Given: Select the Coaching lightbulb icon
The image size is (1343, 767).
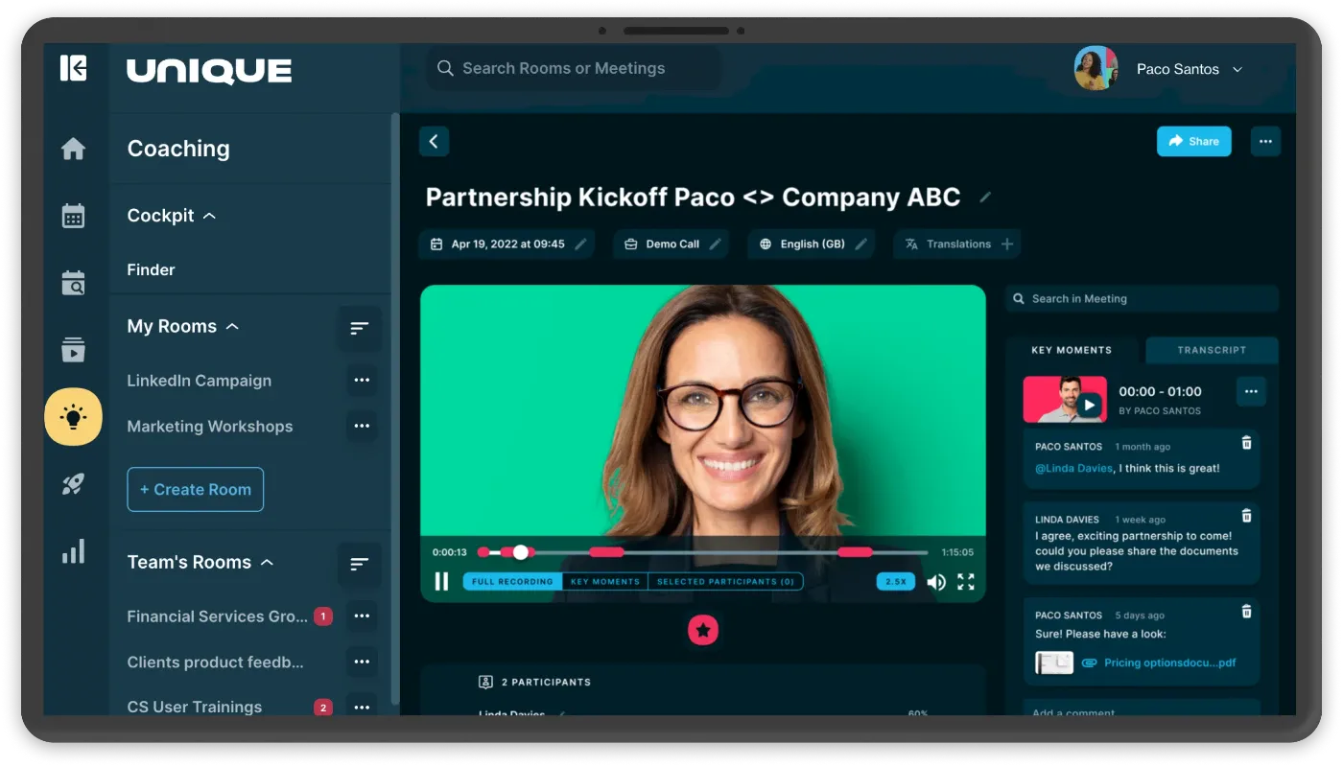Looking at the screenshot, I should (73, 417).
